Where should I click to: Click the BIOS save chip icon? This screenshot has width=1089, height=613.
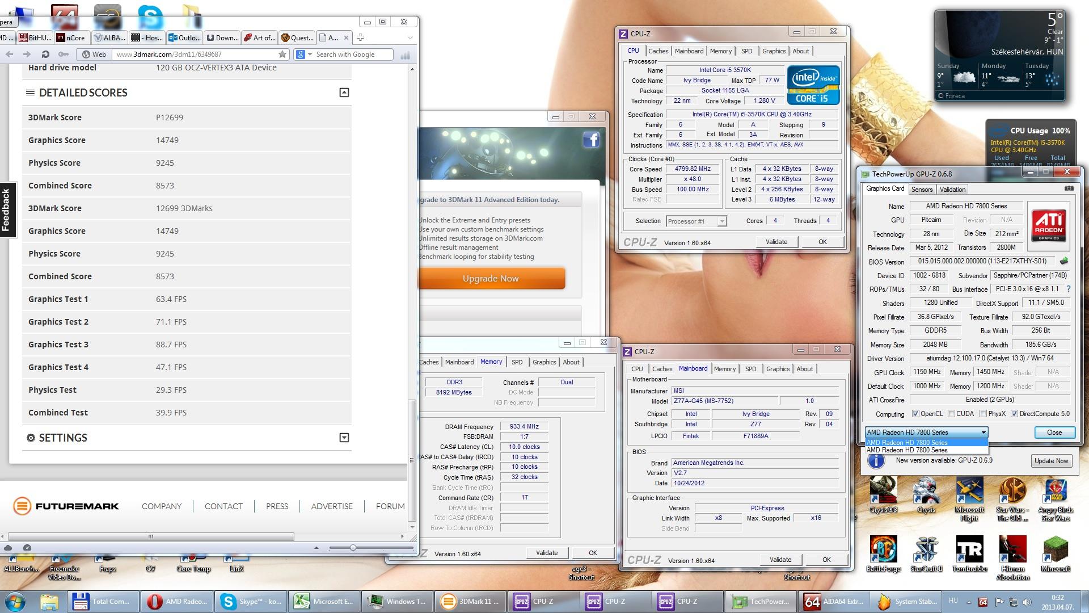click(x=1063, y=261)
